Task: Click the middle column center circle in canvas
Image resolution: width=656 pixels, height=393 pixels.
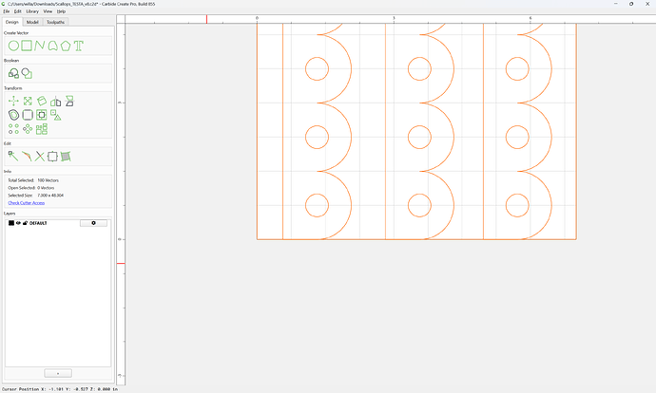Action: [x=419, y=137]
